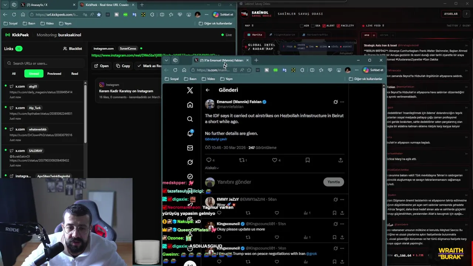
Task: Open Basın bookmarks folder in KickPeek window
Action: click(x=29, y=23)
